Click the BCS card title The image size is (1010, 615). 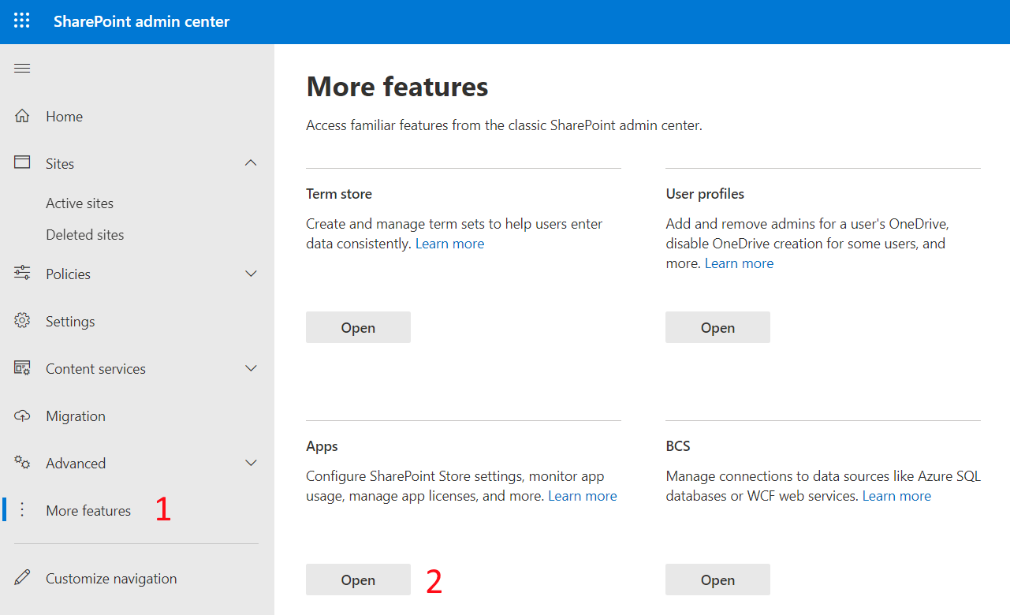tap(678, 446)
